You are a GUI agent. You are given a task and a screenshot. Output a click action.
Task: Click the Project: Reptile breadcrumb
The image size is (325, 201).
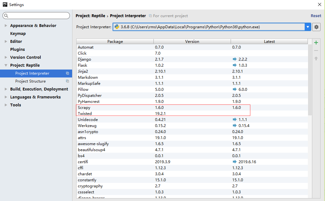coord(90,16)
